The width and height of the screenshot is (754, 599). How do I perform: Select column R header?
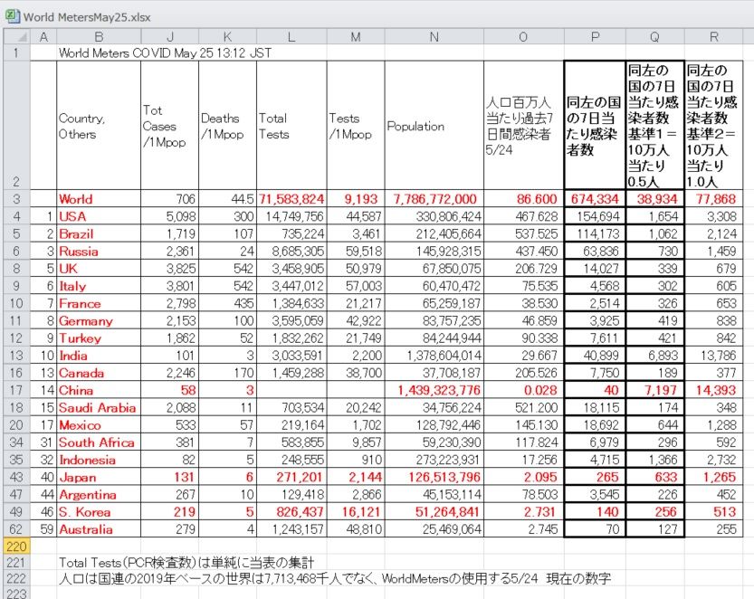(713, 36)
